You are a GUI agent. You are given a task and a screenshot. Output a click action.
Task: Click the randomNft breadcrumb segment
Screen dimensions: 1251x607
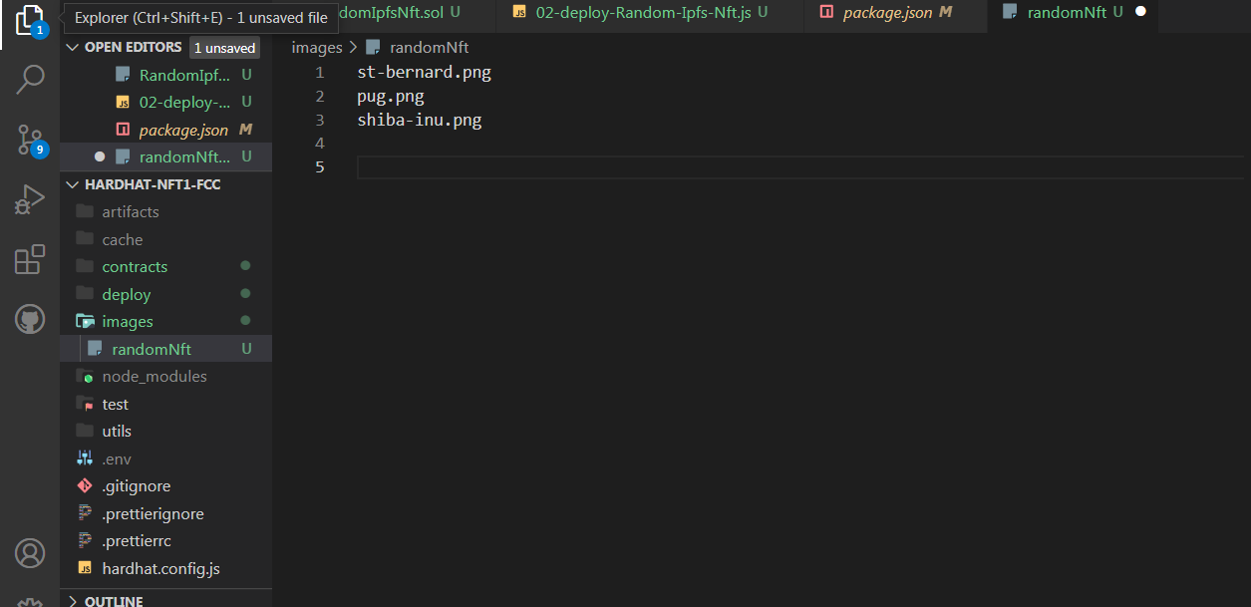[x=429, y=47]
